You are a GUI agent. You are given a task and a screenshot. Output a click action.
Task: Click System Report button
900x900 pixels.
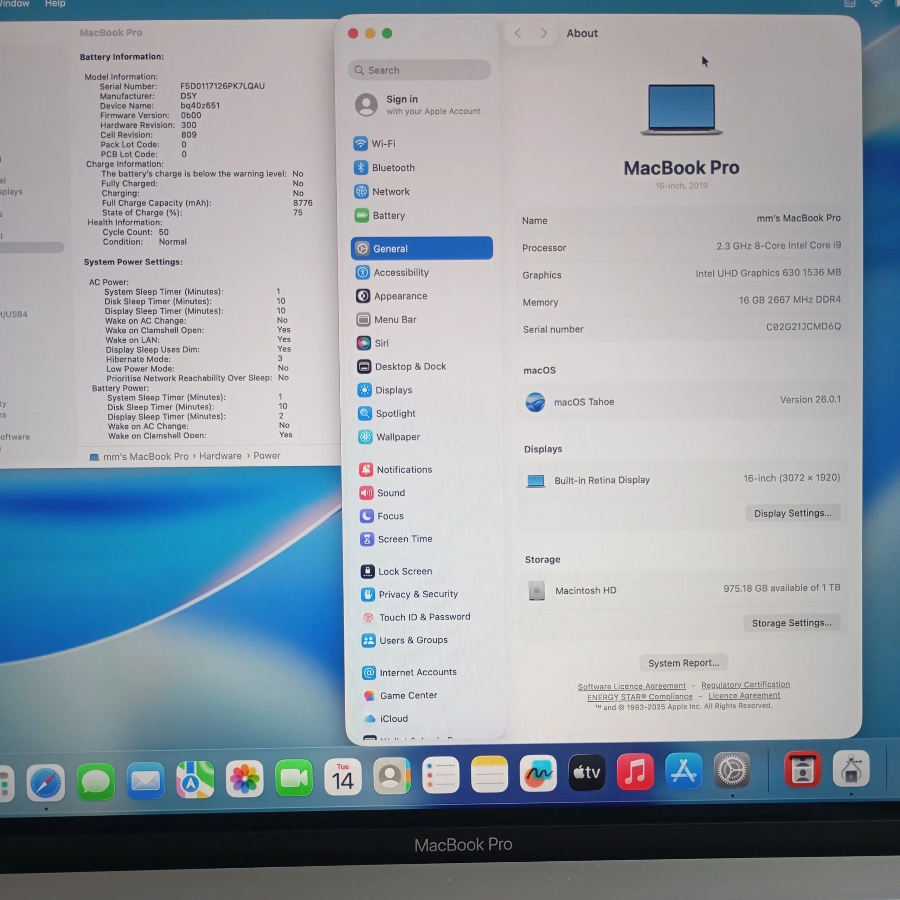[x=683, y=663]
